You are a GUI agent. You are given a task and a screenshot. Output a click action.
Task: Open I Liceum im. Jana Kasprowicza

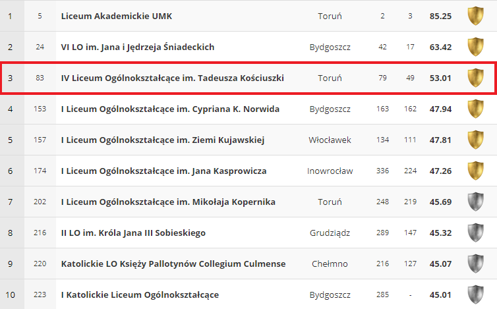[163, 171]
